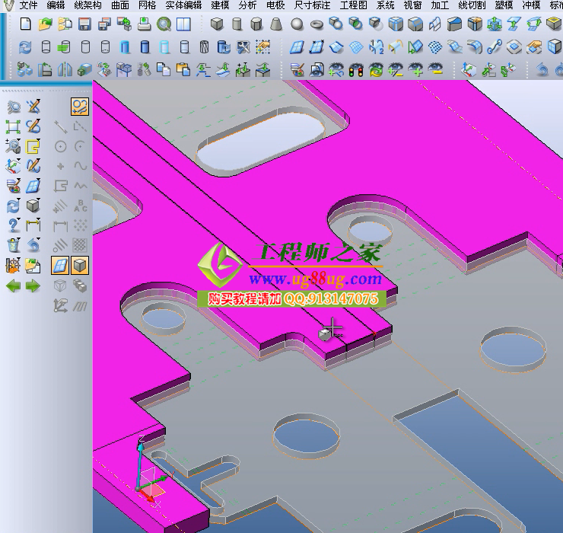
Task: Click the Print icon in top toolbar
Action: 144,24
